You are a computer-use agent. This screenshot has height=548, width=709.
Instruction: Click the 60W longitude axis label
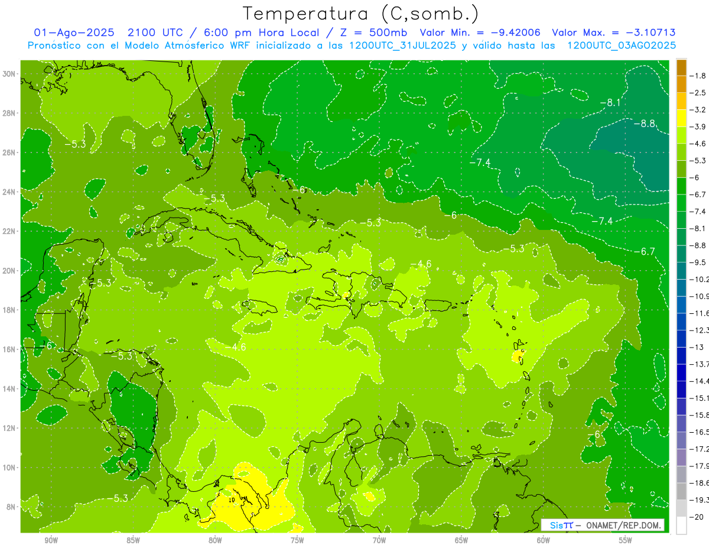click(x=544, y=540)
